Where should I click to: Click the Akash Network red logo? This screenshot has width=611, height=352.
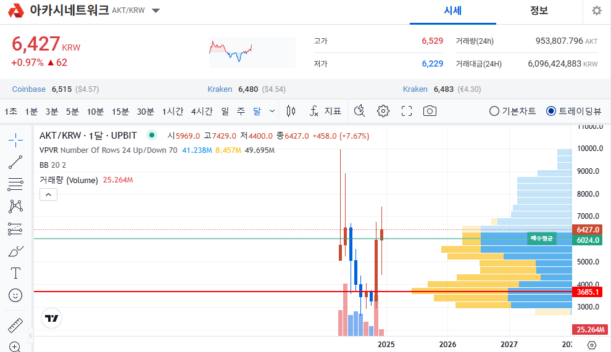coord(16,10)
